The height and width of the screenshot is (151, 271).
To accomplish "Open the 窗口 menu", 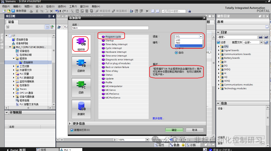I will 84,6.
